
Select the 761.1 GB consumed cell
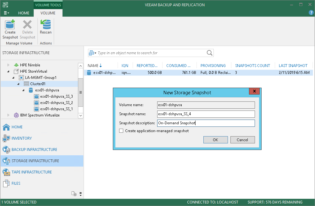[189, 73]
